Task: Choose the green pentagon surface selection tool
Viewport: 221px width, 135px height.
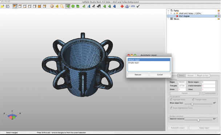Action: (73, 6)
